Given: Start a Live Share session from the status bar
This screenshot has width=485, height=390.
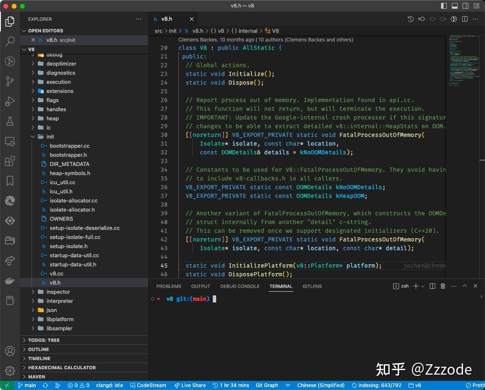Looking at the screenshot, I should click(x=190, y=385).
